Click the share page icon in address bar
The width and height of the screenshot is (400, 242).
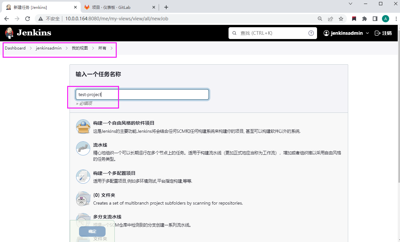tap(330, 19)
